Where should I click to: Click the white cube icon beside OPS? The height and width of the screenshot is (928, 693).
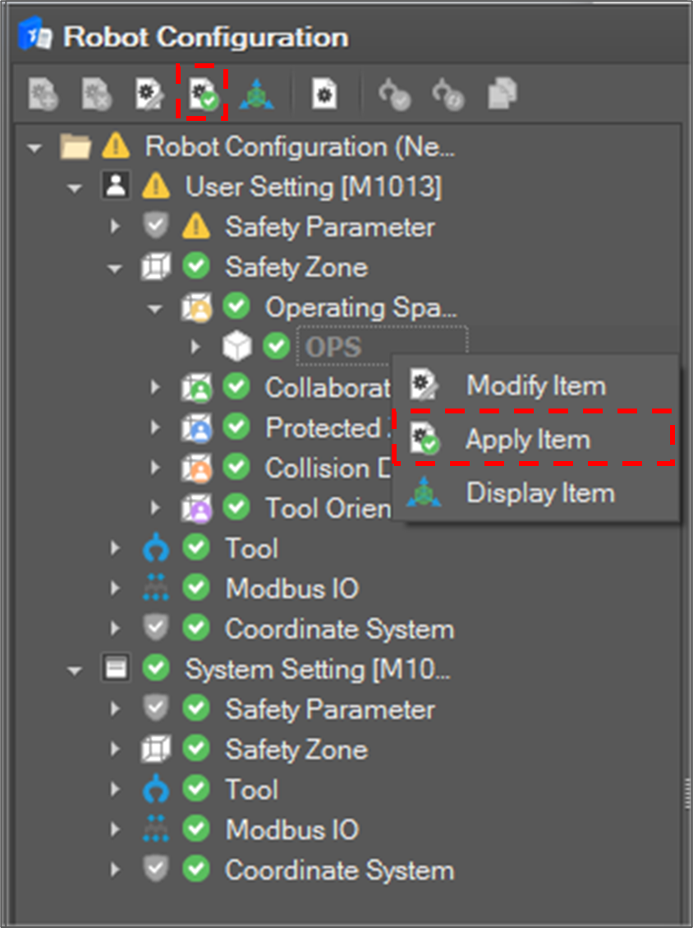click(x=236, y=347)
